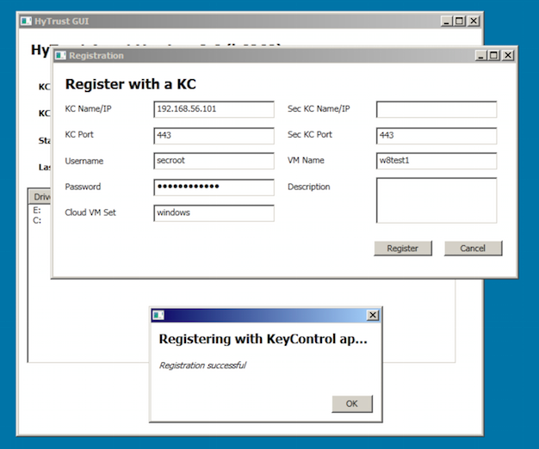Click the Registration window title bar icon

pyautogui.click(x=60, y=56)
